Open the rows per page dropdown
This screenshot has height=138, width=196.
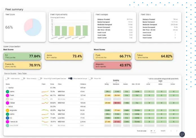pyautogui.click(x=153, y=131)
